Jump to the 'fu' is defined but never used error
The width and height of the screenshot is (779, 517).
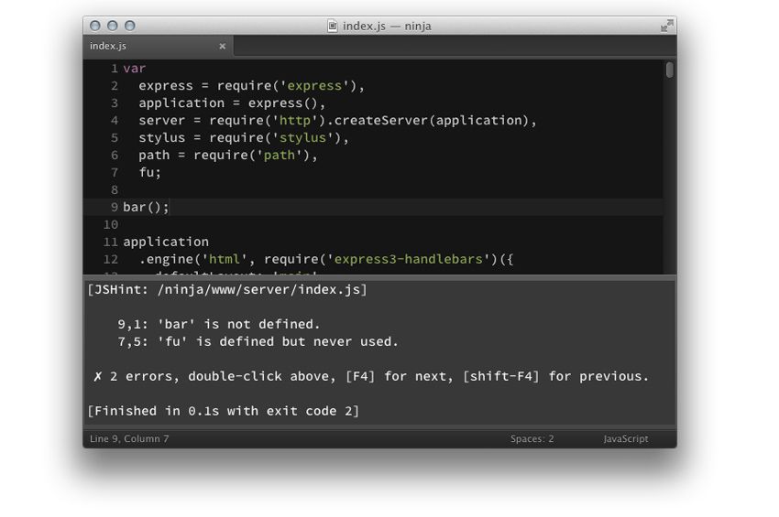tap(258, 341)
